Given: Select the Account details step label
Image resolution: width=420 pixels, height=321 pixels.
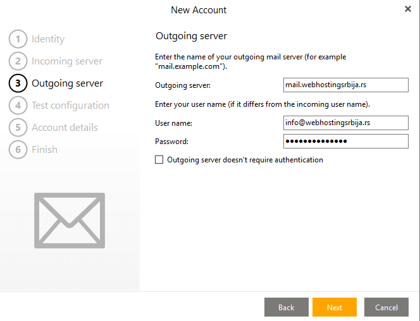Looking at the screenshot, I should [x=65, y=128].
